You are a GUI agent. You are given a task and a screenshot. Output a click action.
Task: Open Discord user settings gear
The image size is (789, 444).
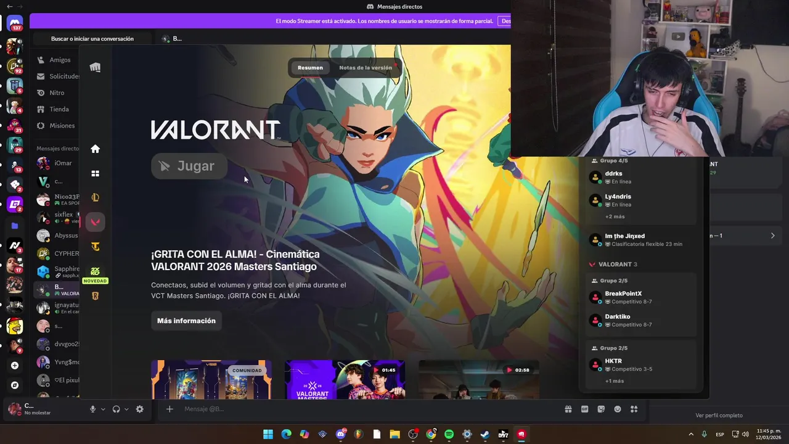139,409
